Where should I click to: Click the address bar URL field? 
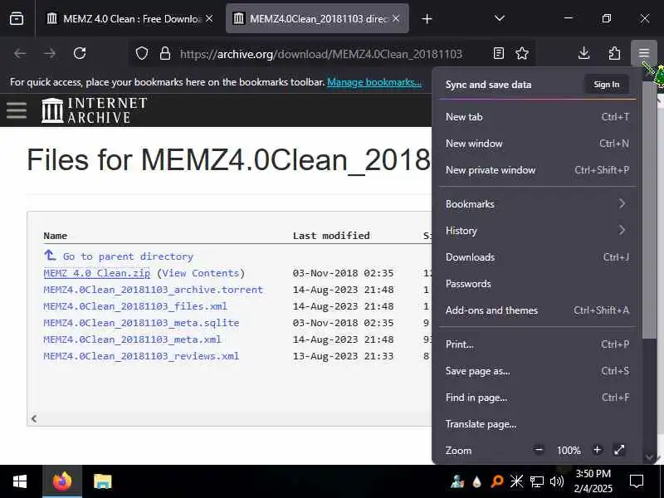[321, 54]
